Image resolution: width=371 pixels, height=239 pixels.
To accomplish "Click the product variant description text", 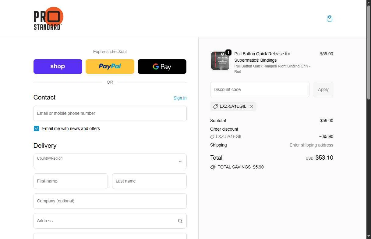I will [272, 69].
